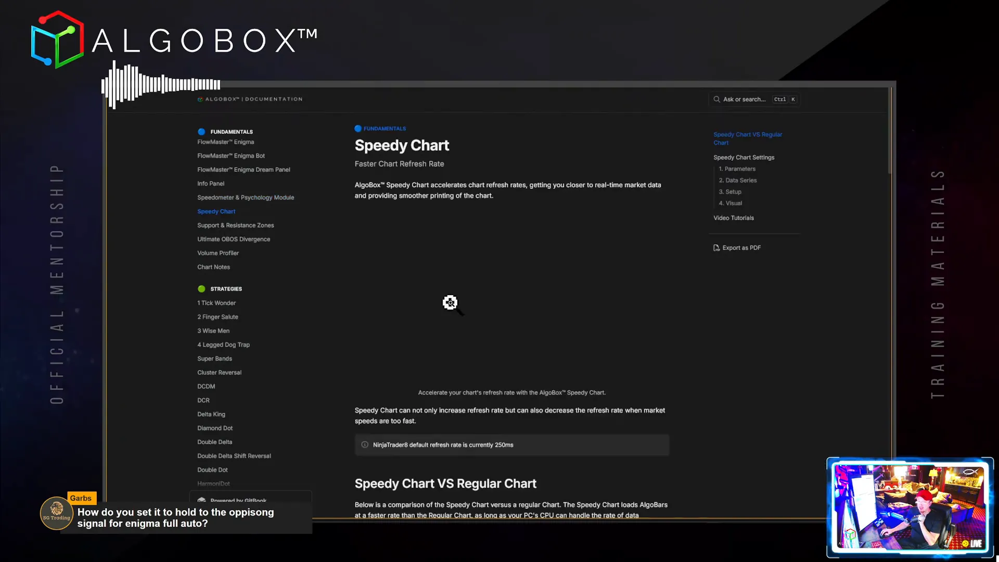The width and height of the screenshot is (999, 562).
Task: Open FlowMaster Enigma Dream Panel page
Action: pos(244,170)
